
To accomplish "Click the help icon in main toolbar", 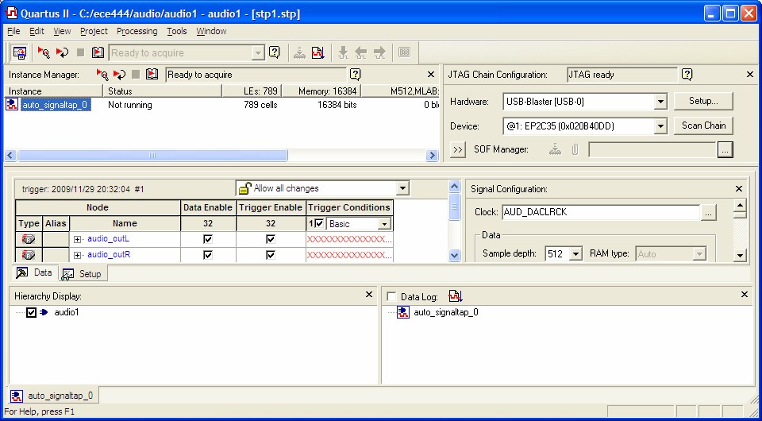I will (x=274, y=52).
